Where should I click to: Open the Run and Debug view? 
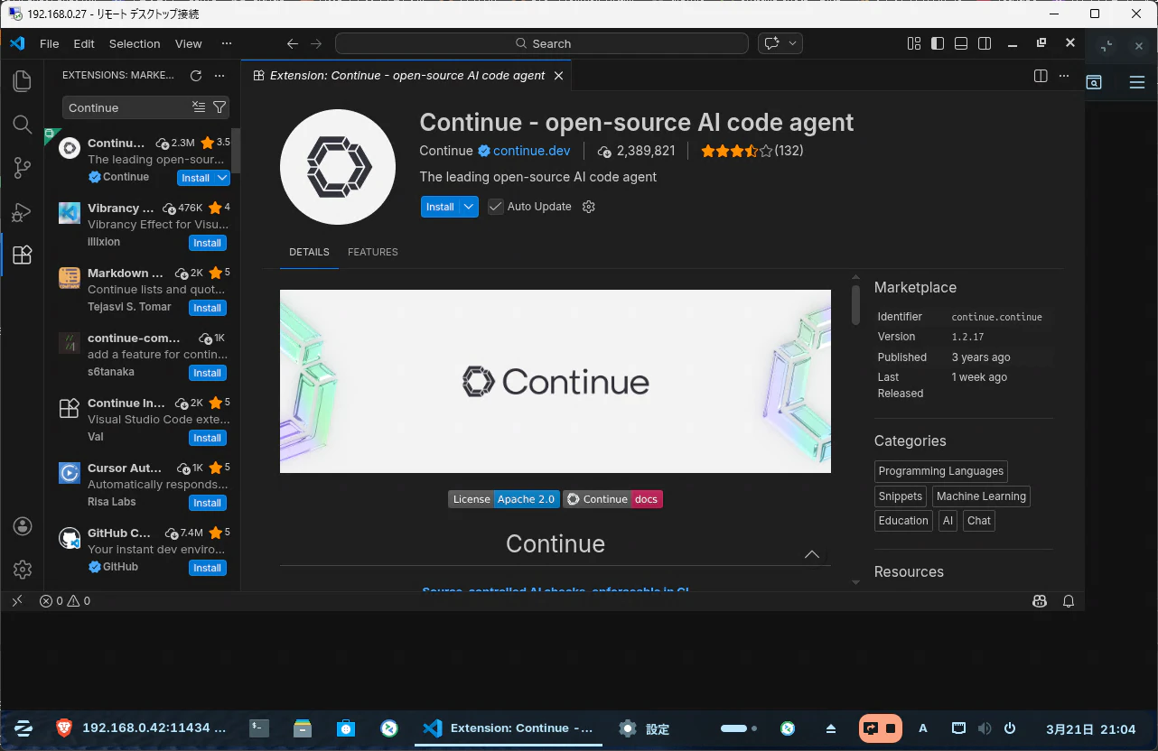click(x=23, y=212)
